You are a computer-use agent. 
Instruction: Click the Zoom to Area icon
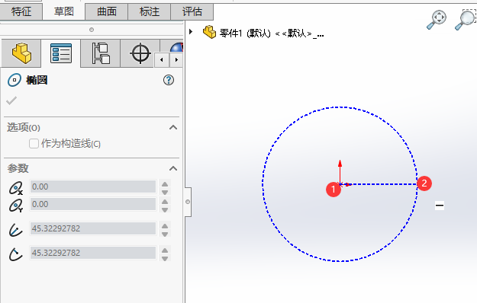coord(466,20)
